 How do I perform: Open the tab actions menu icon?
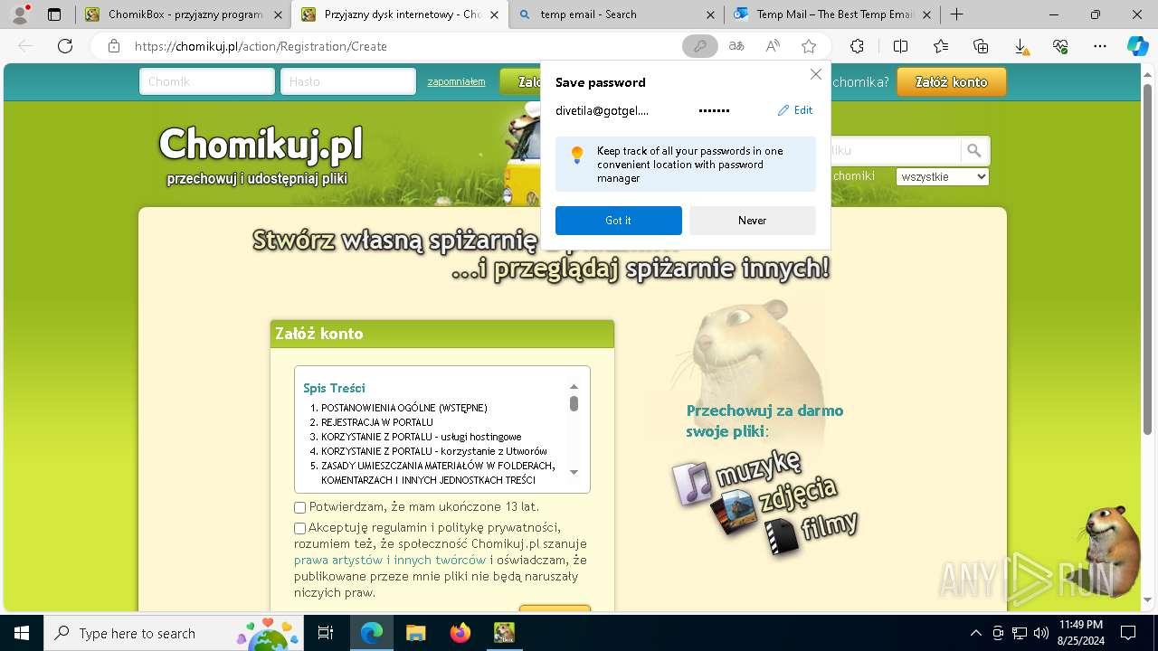tap(54, 14)
